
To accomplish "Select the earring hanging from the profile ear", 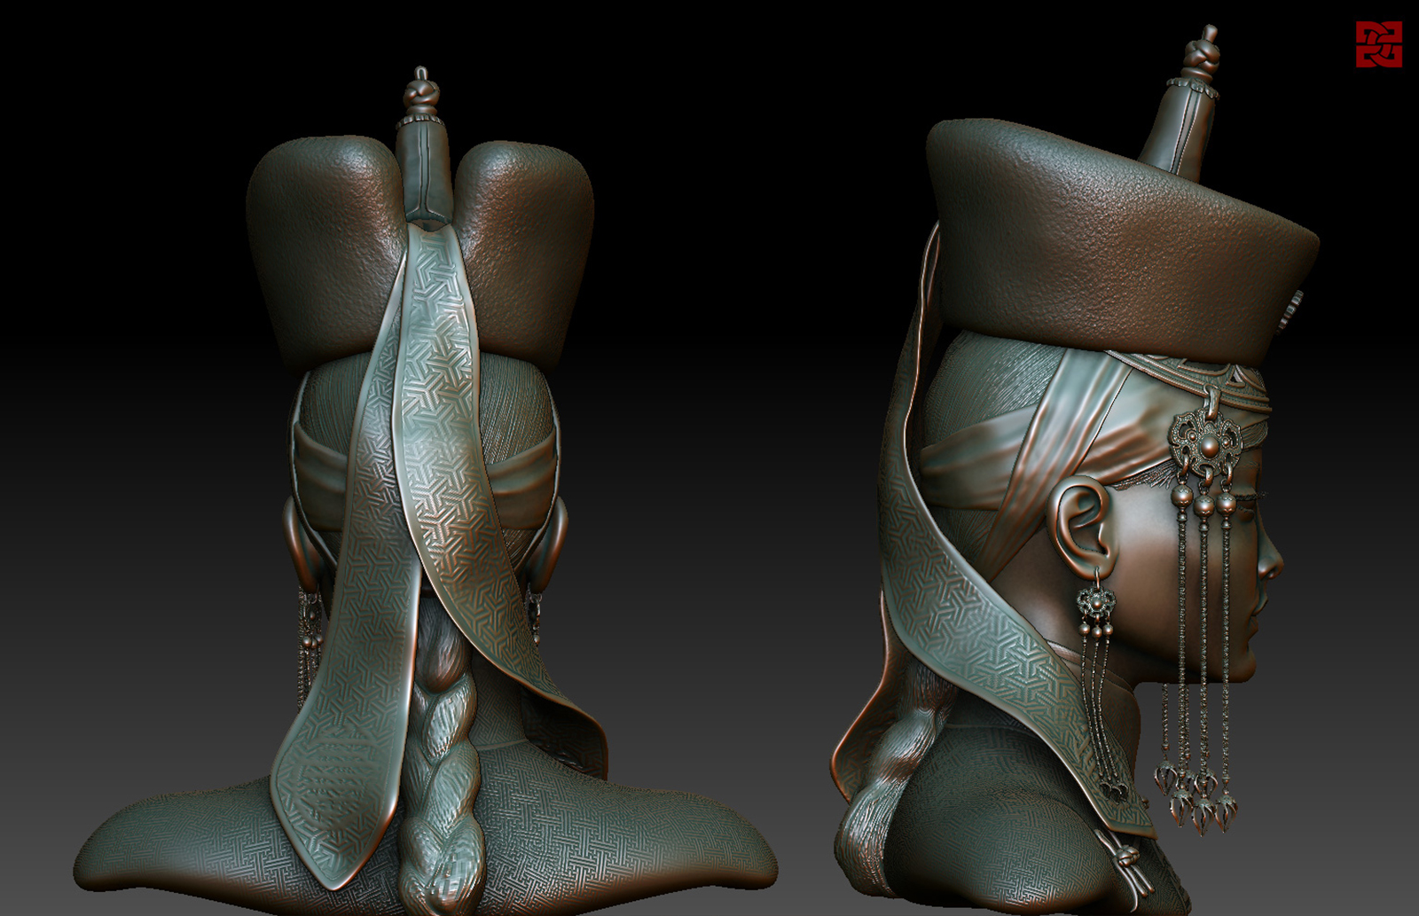I will [1096, 612].
